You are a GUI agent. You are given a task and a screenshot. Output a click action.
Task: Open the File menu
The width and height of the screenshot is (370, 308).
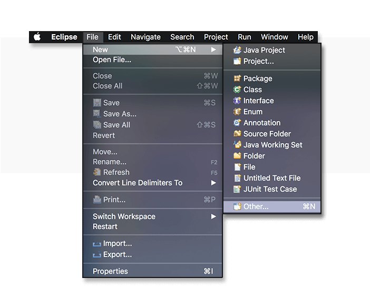[x=92, y=37]
